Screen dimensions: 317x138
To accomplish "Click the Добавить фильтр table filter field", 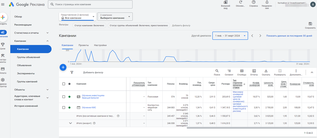I will point(93,72).
